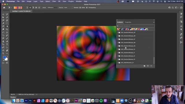Click the blue foreground color swatch
The image size is (185, 104).
(x=4, y=57)
